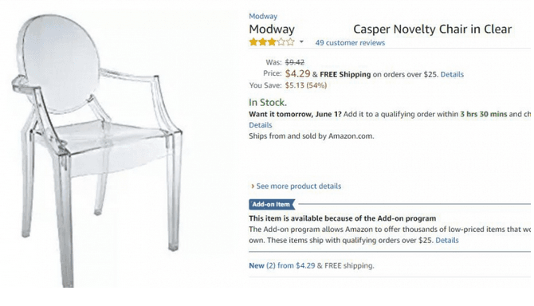This screenshot has width=534, height=306.
Task: Click the Casper Novelty Chair product title
Action: pyautogui.click(x=380, y=29)
